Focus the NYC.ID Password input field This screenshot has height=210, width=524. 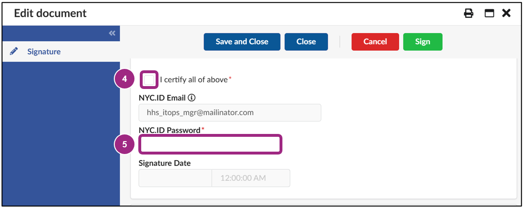click(210, 144)
